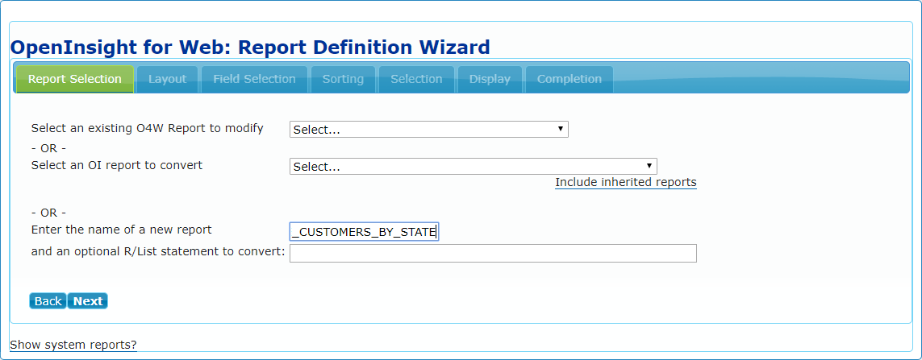Expand the OI report to convert dropdown
This screenshot has width=922, height=360.
pos(474,167)
